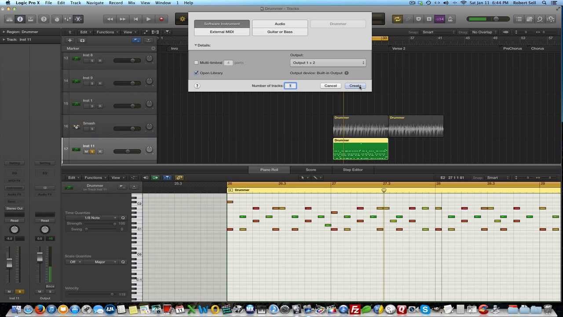Toggle Solo on Inst 8 track

pyautogui.click(x=92, y=60)
